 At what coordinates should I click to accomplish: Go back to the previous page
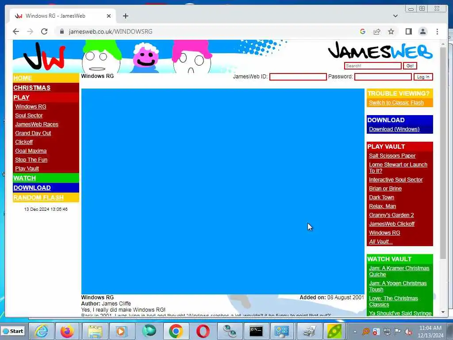[x=16, y=31]
